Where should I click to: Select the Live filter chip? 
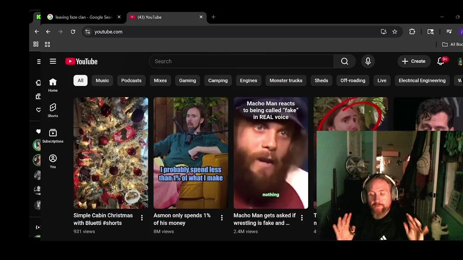(x=382, y=81)
